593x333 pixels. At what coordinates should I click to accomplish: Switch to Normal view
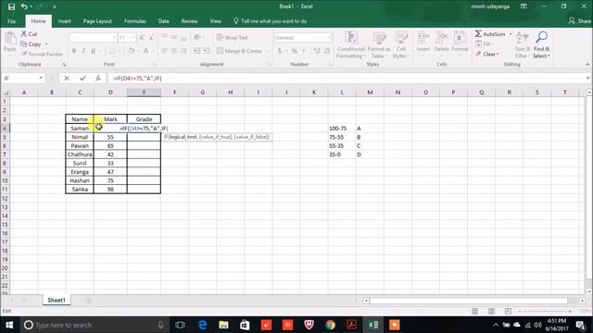tap(475, 311)
